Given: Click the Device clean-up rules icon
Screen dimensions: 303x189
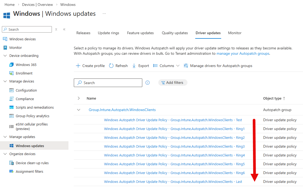Looking at the screenshot, I should [11, 163].
